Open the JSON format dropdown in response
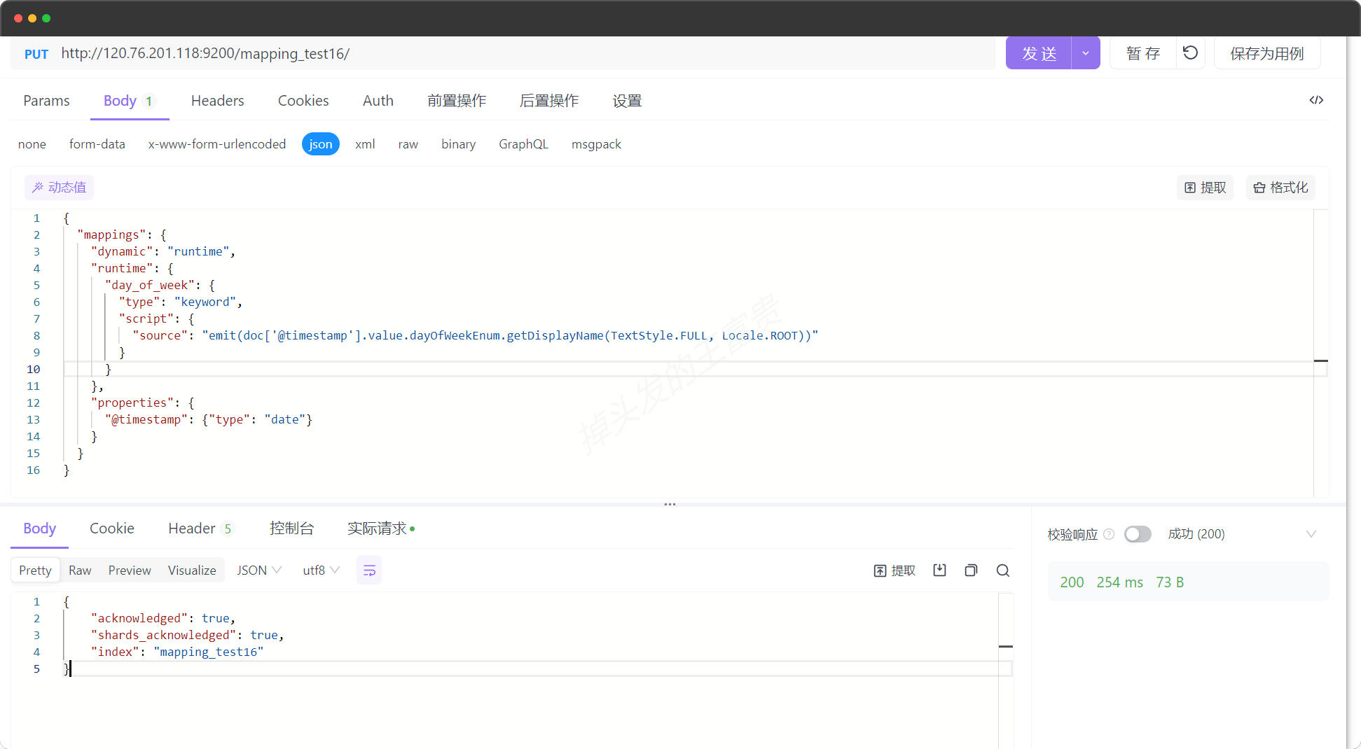 pos(259,570)
